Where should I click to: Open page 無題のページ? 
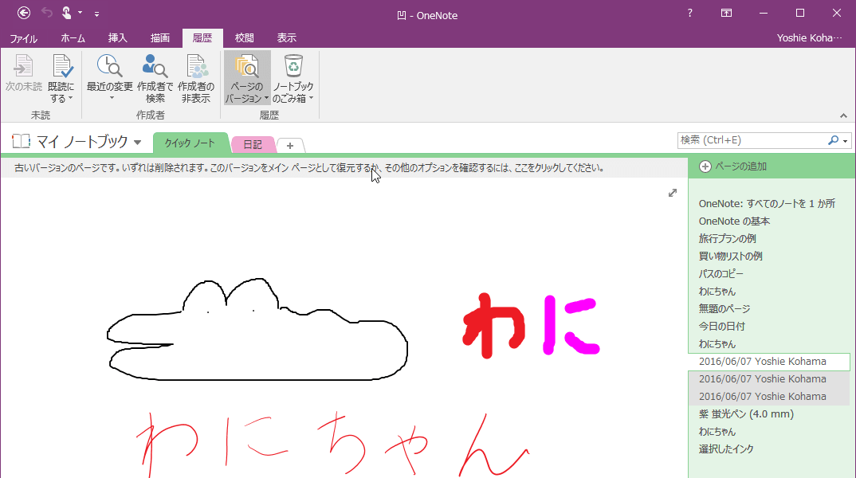pos(724,308)
